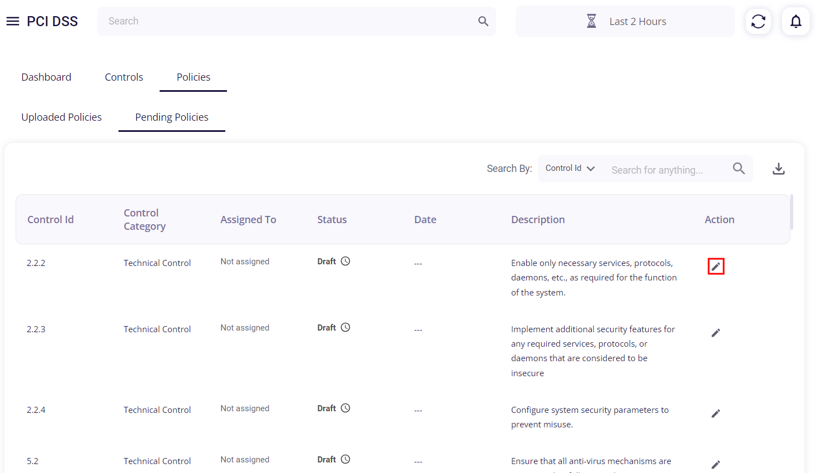Click the Control Id column header
The height and width of the screenshot is (473, 816).
[51, 219]
